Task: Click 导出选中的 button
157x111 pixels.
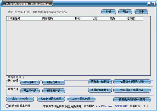Action: 30,82
